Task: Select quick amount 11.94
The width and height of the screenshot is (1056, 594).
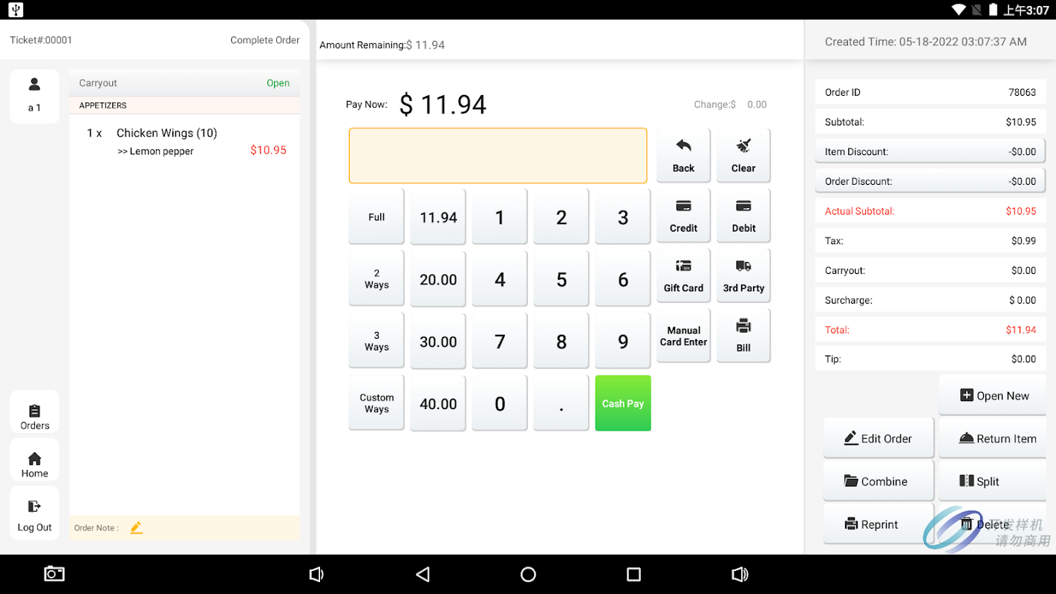Action: pos(438,217)
